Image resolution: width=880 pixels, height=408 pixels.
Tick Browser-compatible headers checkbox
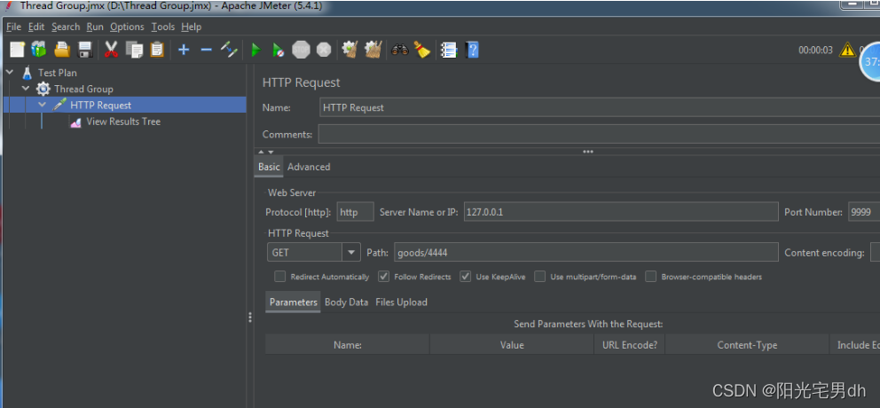point(651,277)
